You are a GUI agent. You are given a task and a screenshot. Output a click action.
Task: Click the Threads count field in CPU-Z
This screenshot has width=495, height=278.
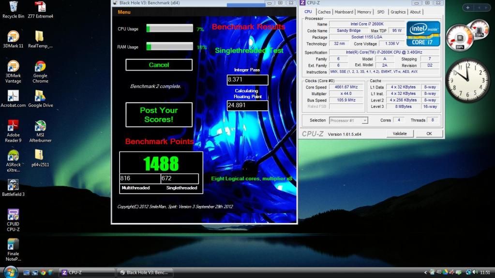[x=433, y=120]
